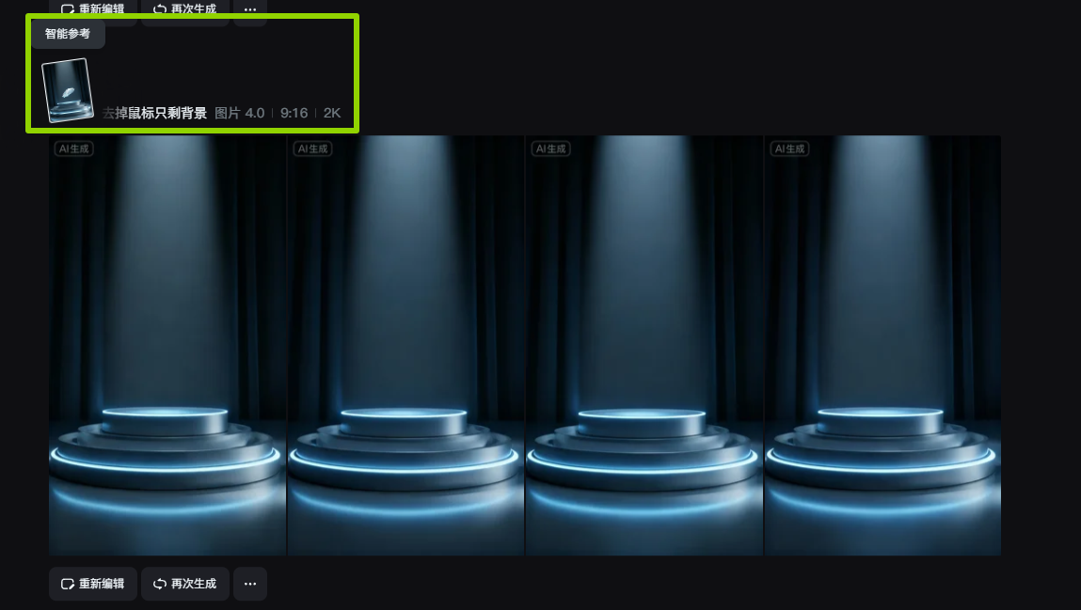The width and height of the screenshot is (1081, 610).
Task: Click the 图片 4.0 model label
Action: (240, 113)
